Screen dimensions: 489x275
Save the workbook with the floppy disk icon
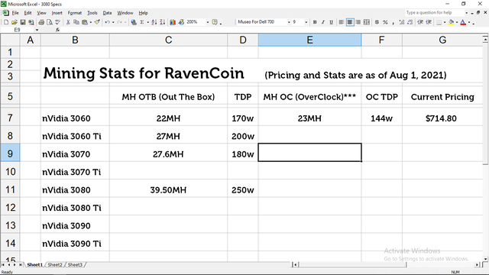click(x=23, y=22)
